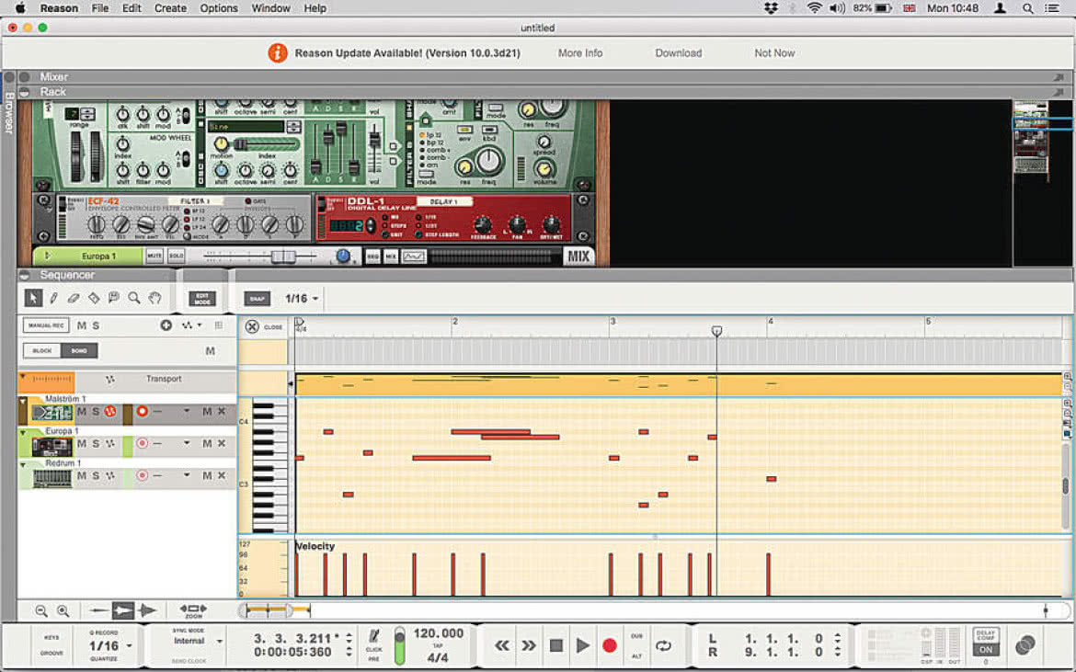
Task: Click the Fast Forward button in transport
Action: [x=529, y=645]
